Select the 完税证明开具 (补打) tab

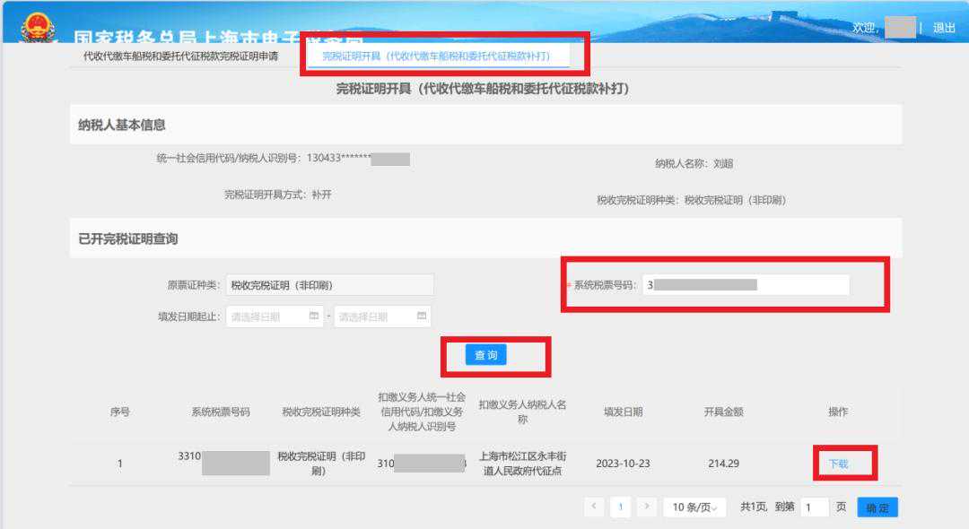pyautogui.click(x=435, y=56)
